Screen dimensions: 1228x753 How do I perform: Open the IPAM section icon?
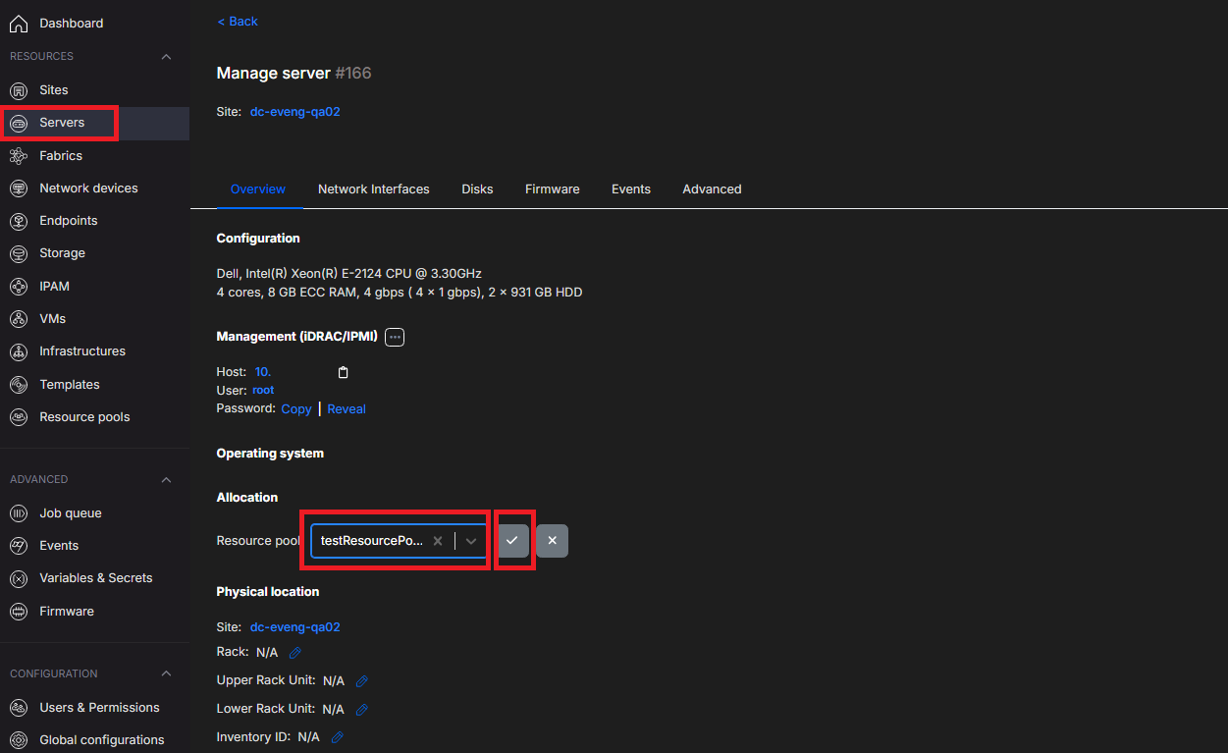(x=18, y=287)
